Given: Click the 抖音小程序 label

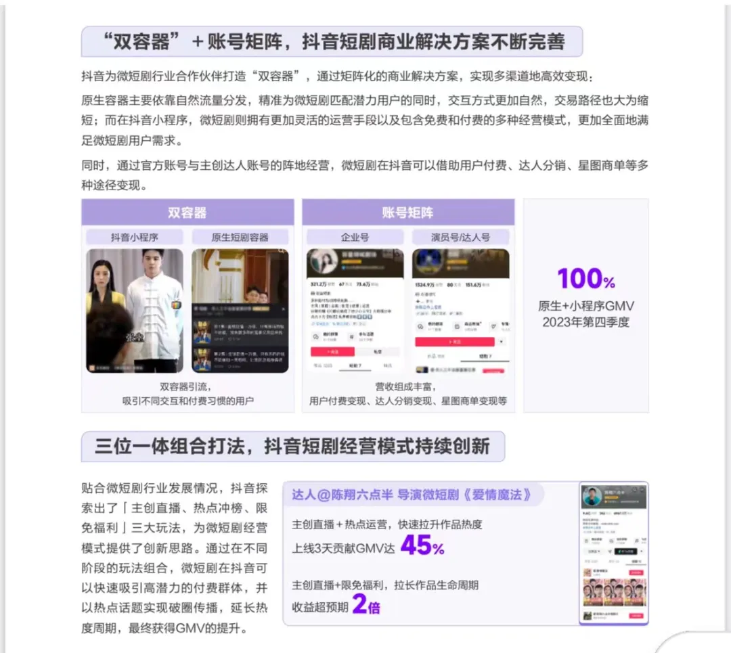Looking at the screenshot, I should pos(134,238).
